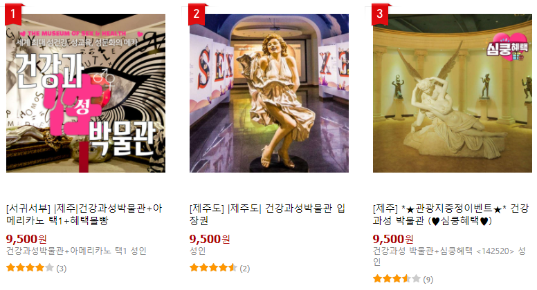Open the 관광지종정이벤트 건강과성 박물관 title link
This screenshot has width=537, height=290.
coord(450,215)
